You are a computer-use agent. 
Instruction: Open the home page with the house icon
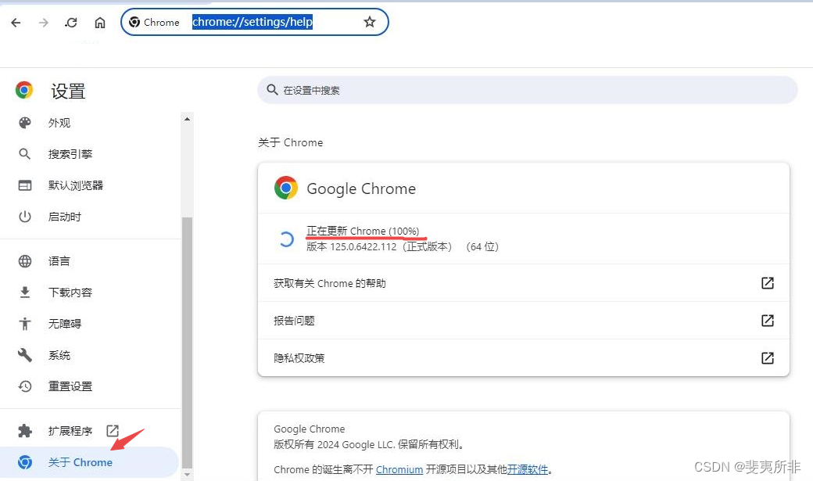click(x=100, y=23)
